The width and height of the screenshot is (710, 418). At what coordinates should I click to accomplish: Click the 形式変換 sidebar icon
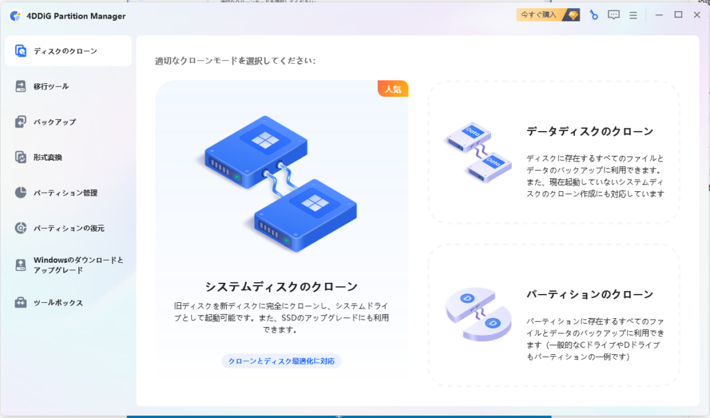coord(21,157)
